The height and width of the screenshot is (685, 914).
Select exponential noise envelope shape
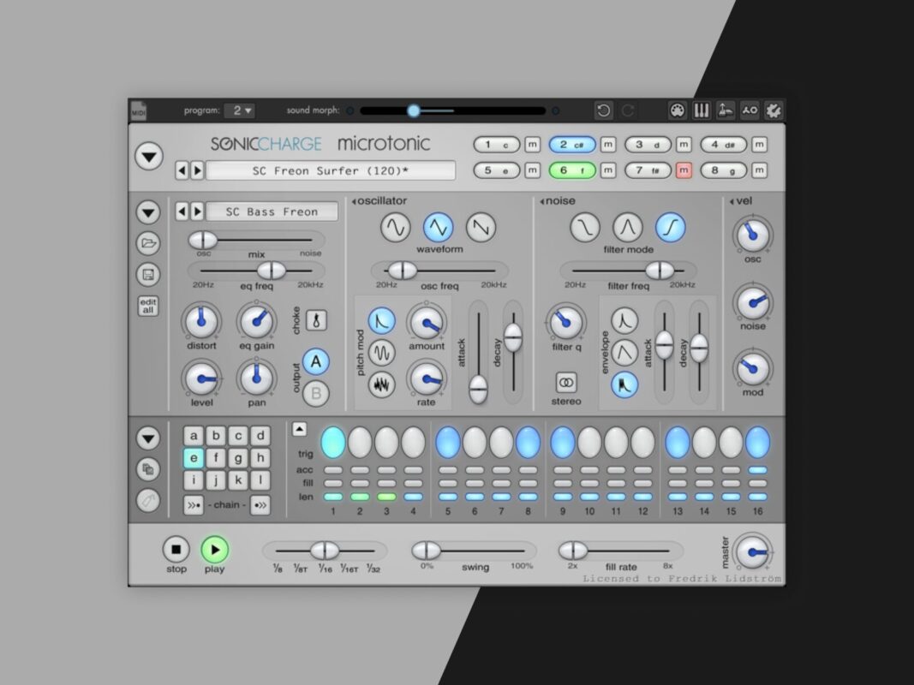click(x=624, y=320)
